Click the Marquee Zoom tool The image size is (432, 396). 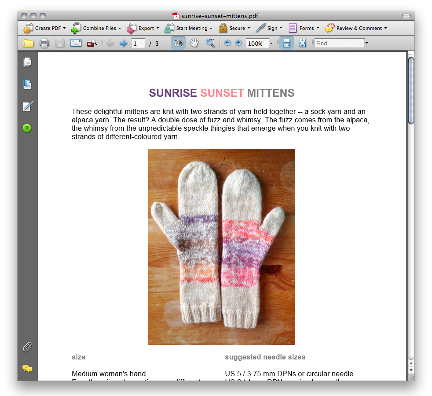210,43
